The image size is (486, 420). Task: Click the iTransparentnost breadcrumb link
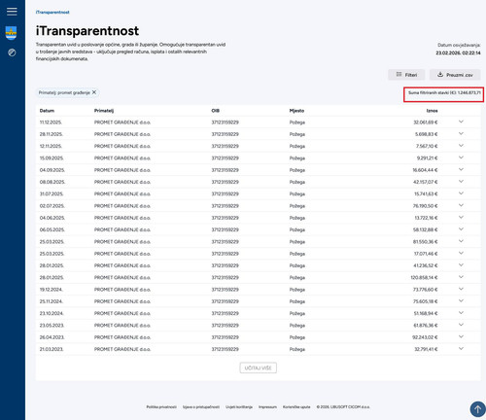click(52, 13)
